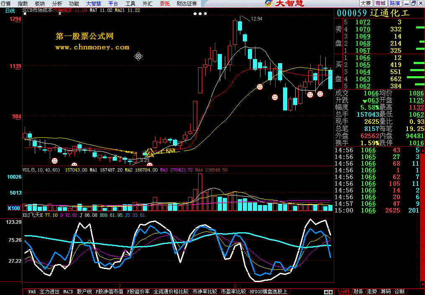Select the 筹码 tab in the side panel
The image size is (425, 295).
click(386, 292)
